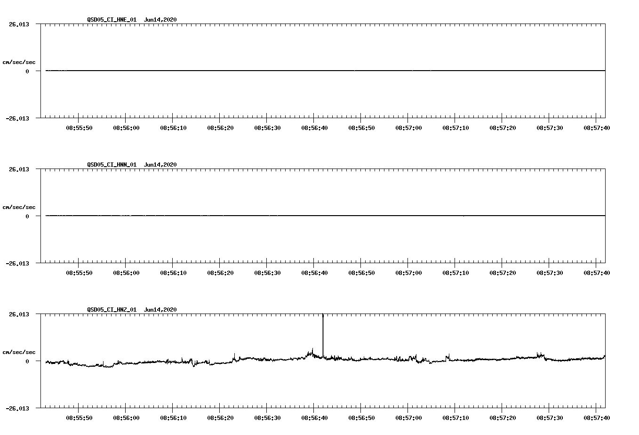The image size is (639, 435).
Task: Click the 08:57:00 time label under HNE plot
Action: pos(408,128)
